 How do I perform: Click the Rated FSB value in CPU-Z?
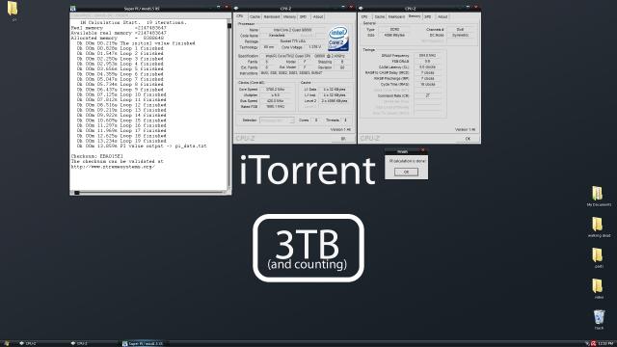275,106
